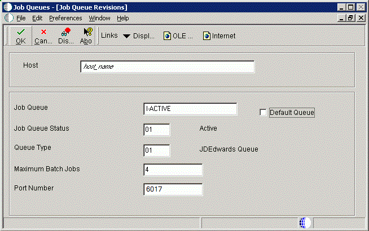Open the OLE link icon
This screenshot has height=231, width=369.
coord(167,36)
